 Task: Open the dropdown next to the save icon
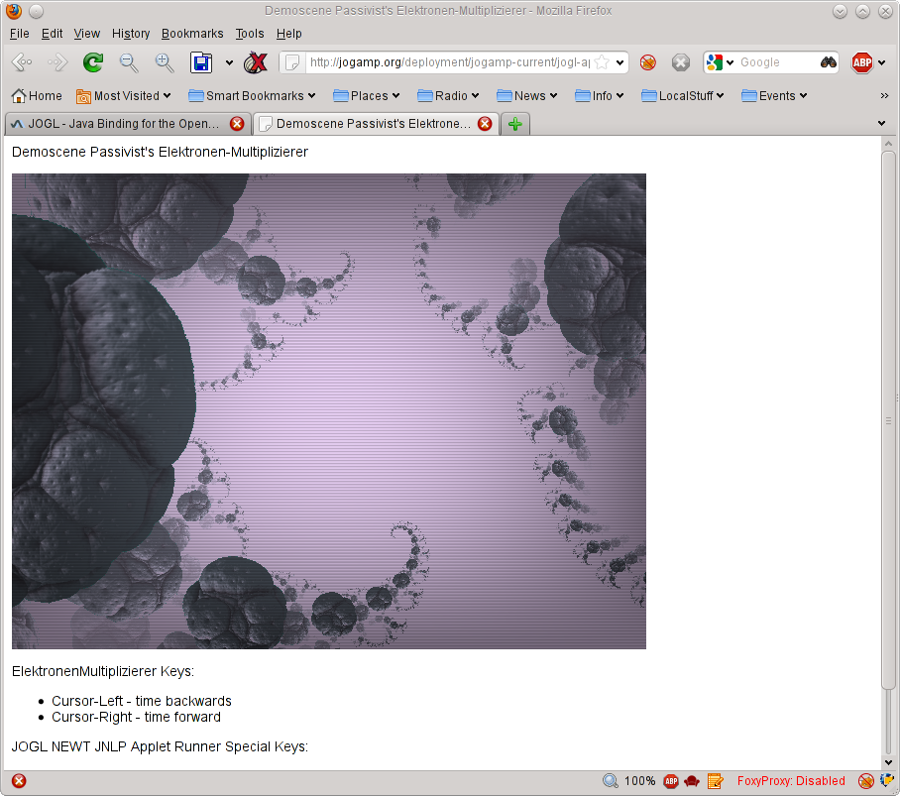pyautogui.click(x=229, y=62)
